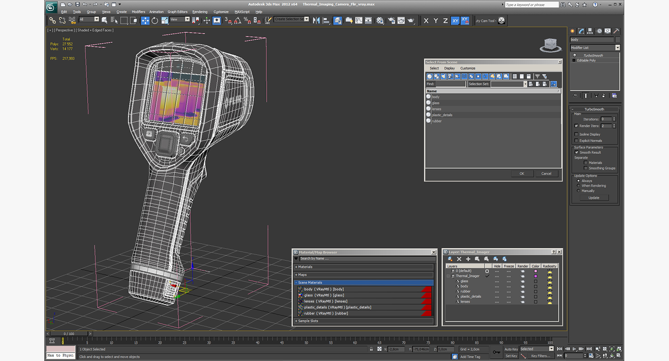
Task: Open the MAXScript menu
Action: click(242, 12)
